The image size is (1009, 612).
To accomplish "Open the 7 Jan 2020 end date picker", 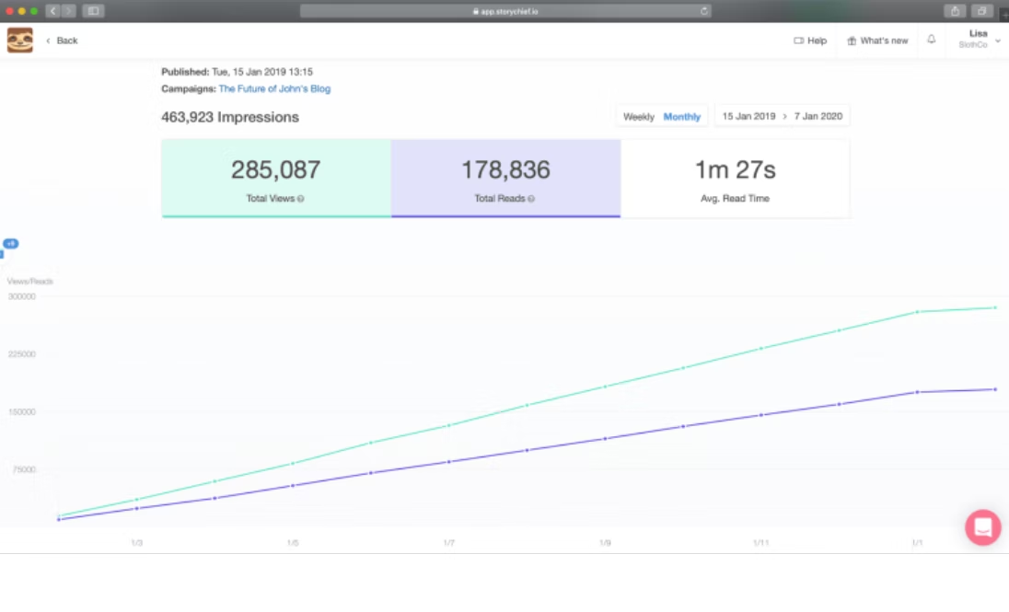I will click(819, 115).
